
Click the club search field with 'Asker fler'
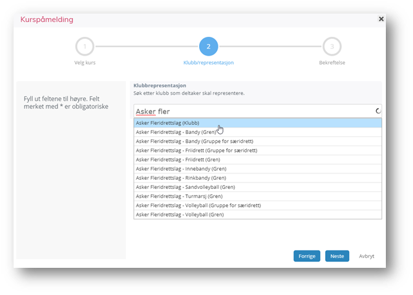point(257,111)
